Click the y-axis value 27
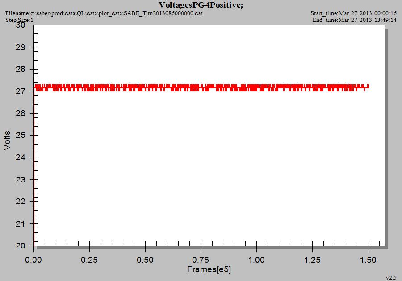The width and height of the screenshot is (402, 281). [21, 91]
